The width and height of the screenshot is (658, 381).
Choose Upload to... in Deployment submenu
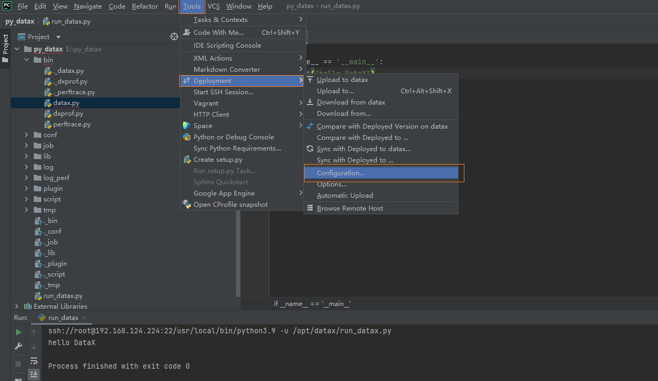click(381, 91)
